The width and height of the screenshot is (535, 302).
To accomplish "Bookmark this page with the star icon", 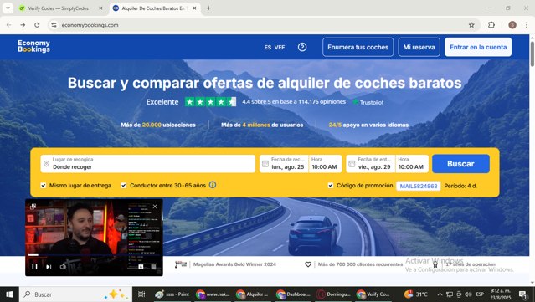I will click(471, 25).
